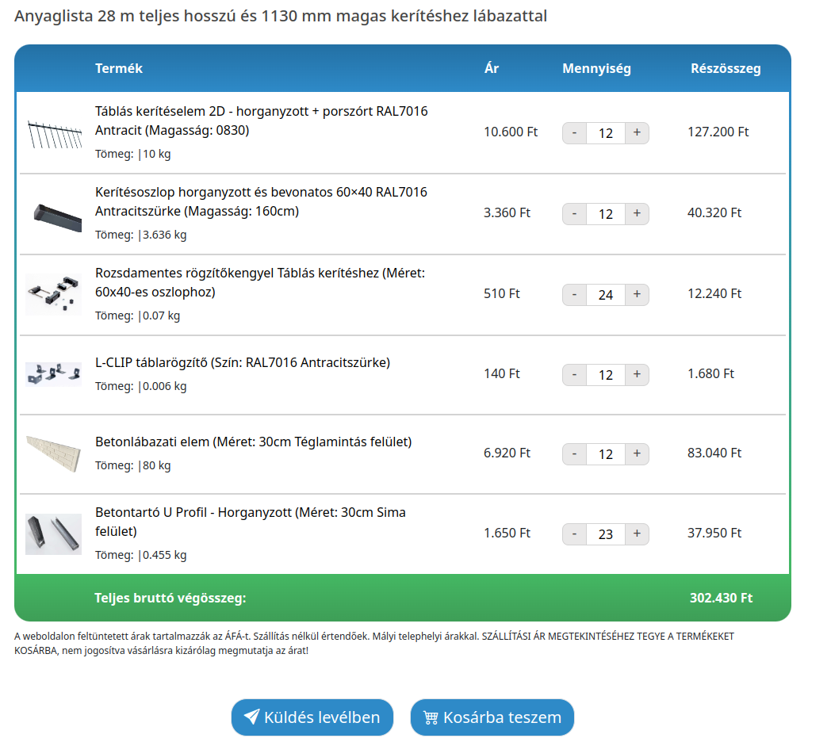Reduce Betonlábazati elem quantity by one

(575, 454)
